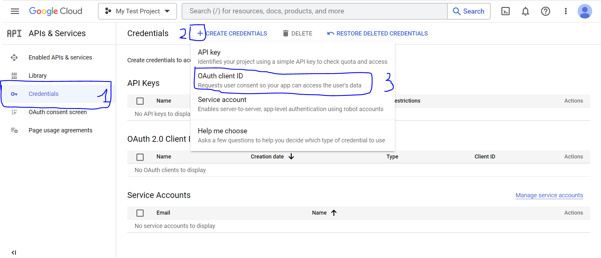Sort by Creation date arrow
Viewport: 601px width, 258px height.
291,157
